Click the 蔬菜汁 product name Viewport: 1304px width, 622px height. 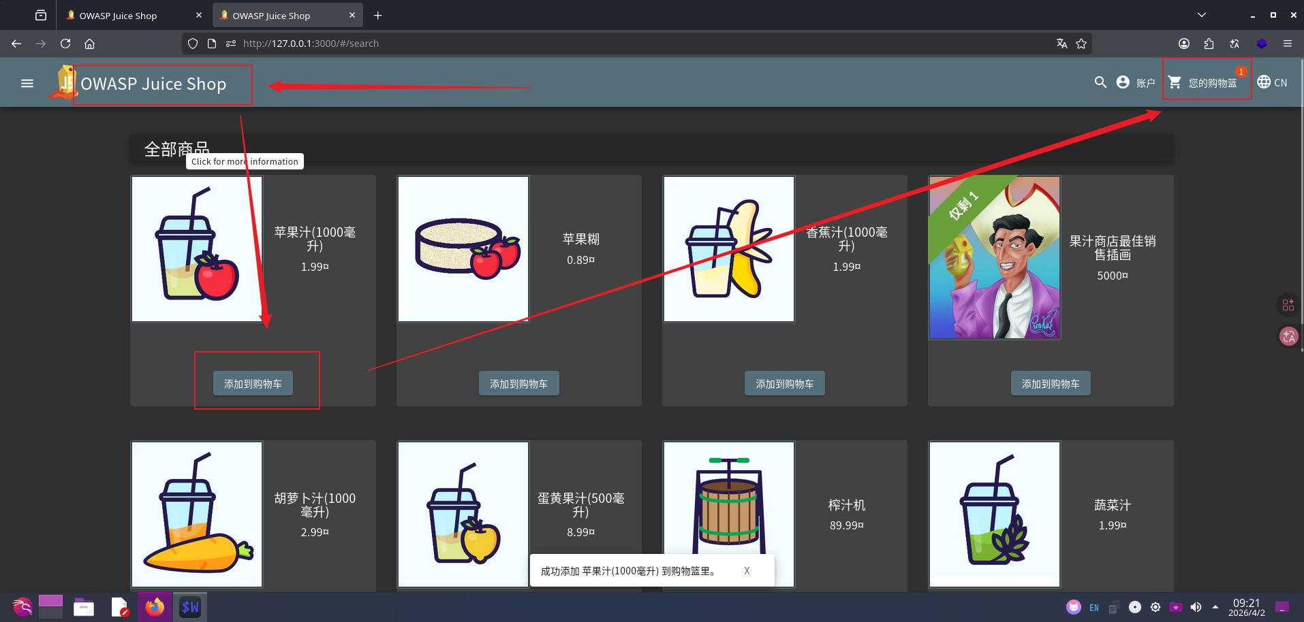(1113, 505)
